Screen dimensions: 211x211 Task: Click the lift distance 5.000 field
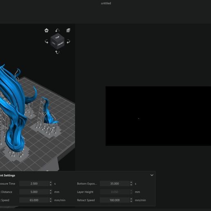(34, 192)
